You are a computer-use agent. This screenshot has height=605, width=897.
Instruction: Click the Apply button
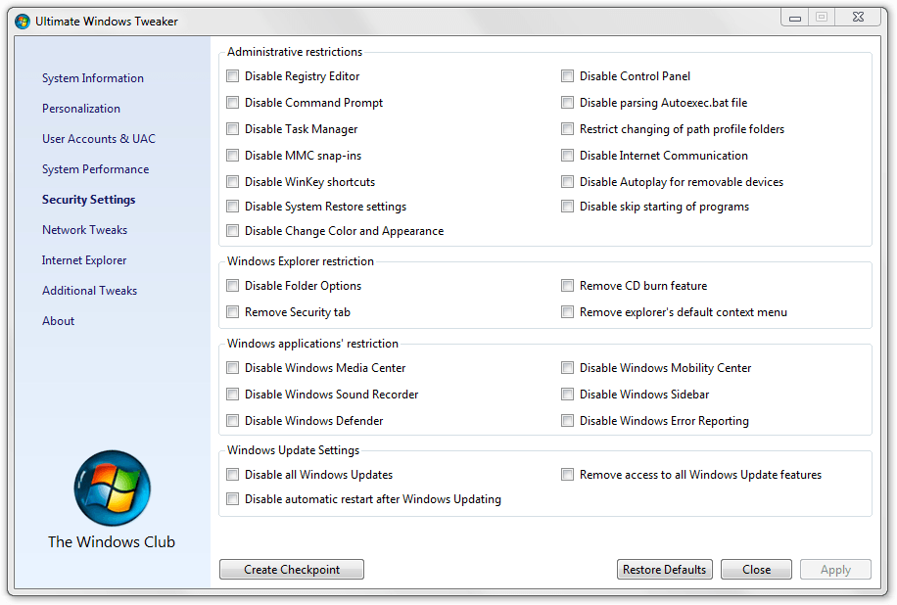tap(835, 570)
